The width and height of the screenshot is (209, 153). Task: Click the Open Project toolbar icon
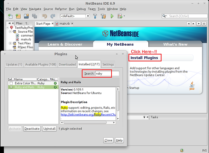pos(26,16)
